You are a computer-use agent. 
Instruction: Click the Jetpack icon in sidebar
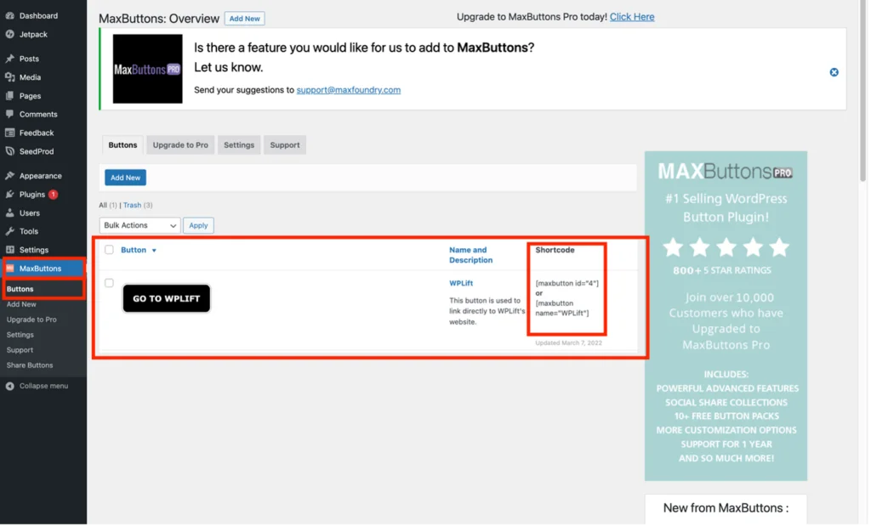point(10,34)
